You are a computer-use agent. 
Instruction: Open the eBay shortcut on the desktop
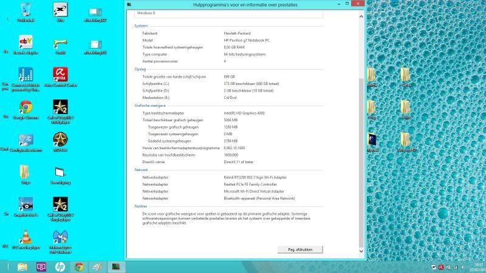click(x=26, y=45)
